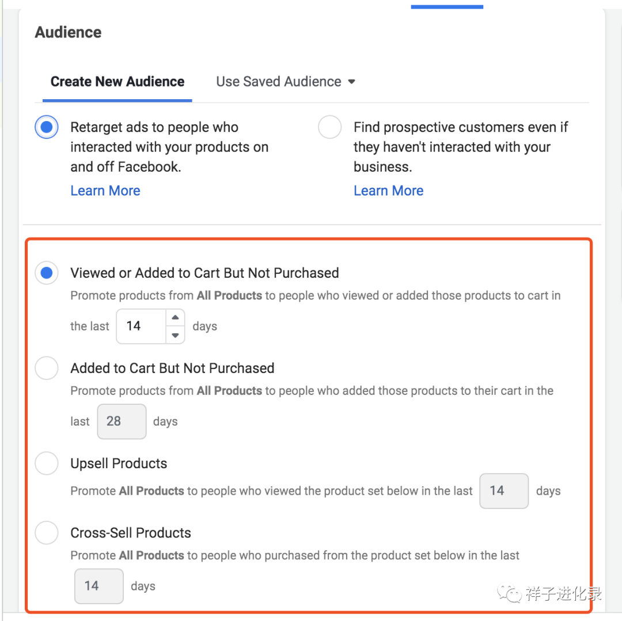Click the Cross-Sell Products 14 days field
The width and height of the screenshot is (622, 621).
click(x=99, y=586)
